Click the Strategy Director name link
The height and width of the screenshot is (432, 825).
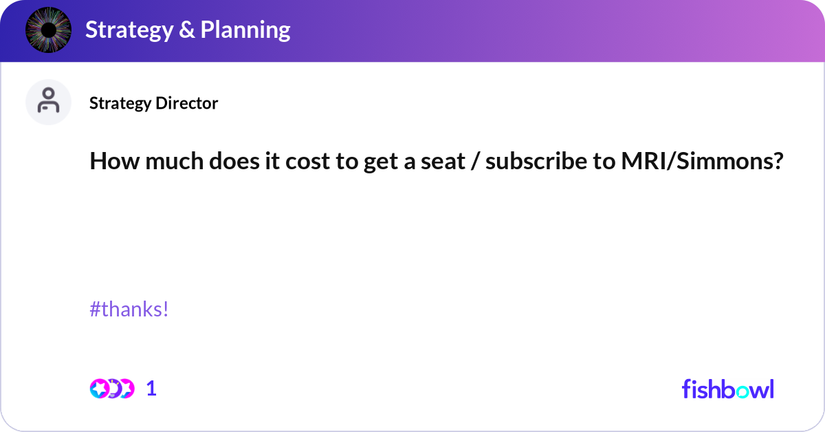coord(153,103)
